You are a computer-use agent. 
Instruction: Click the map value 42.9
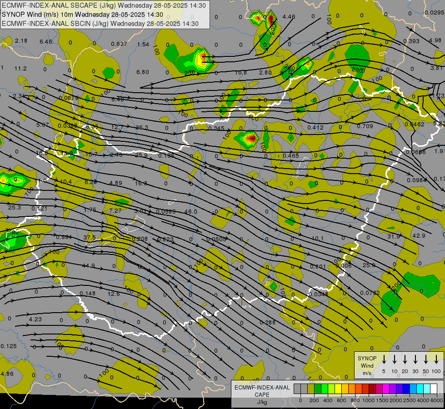tap(419, 235)
